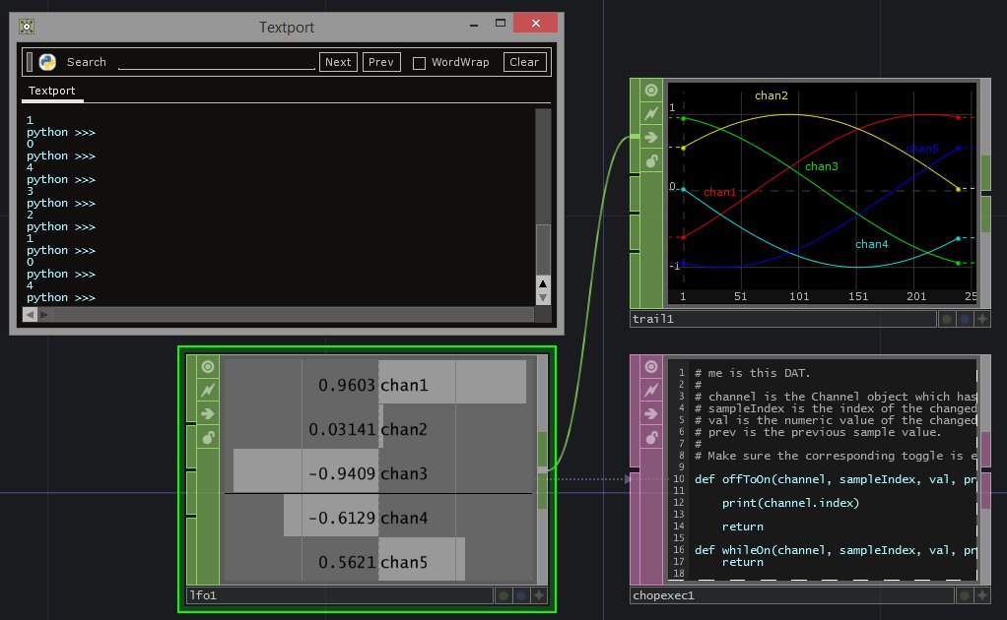Toggle bypass flag on trail1 node
This screenshot has width=1007, height=620.
[x=650, y=114]
